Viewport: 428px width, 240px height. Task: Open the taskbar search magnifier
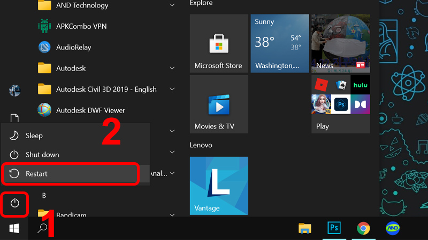(42, 228)
